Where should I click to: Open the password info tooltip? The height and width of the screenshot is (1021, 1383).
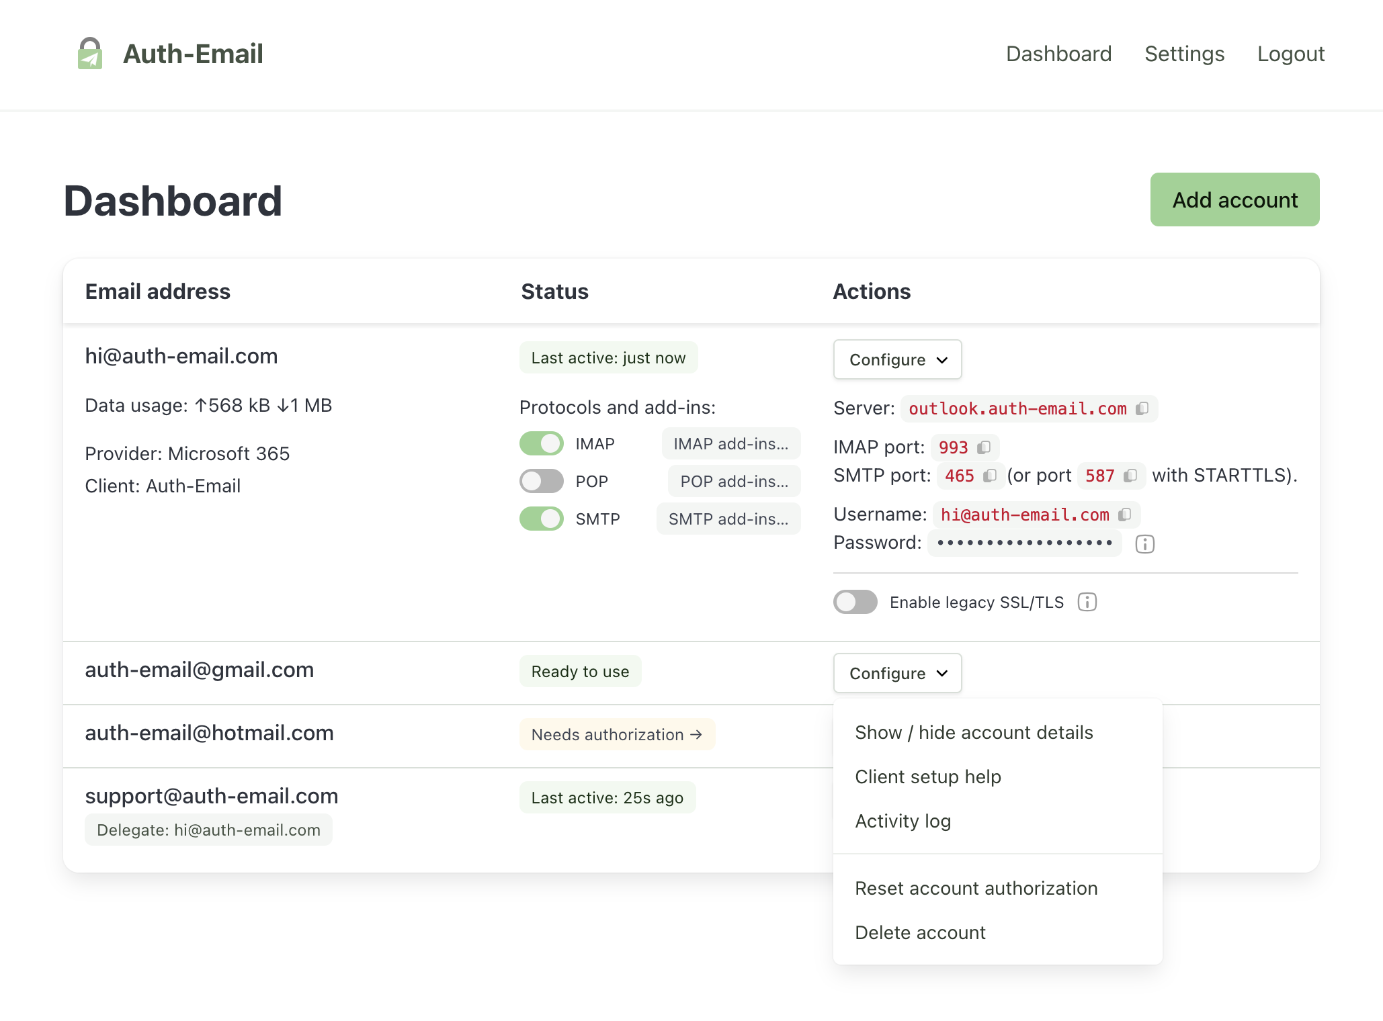tap(1144, 544)
